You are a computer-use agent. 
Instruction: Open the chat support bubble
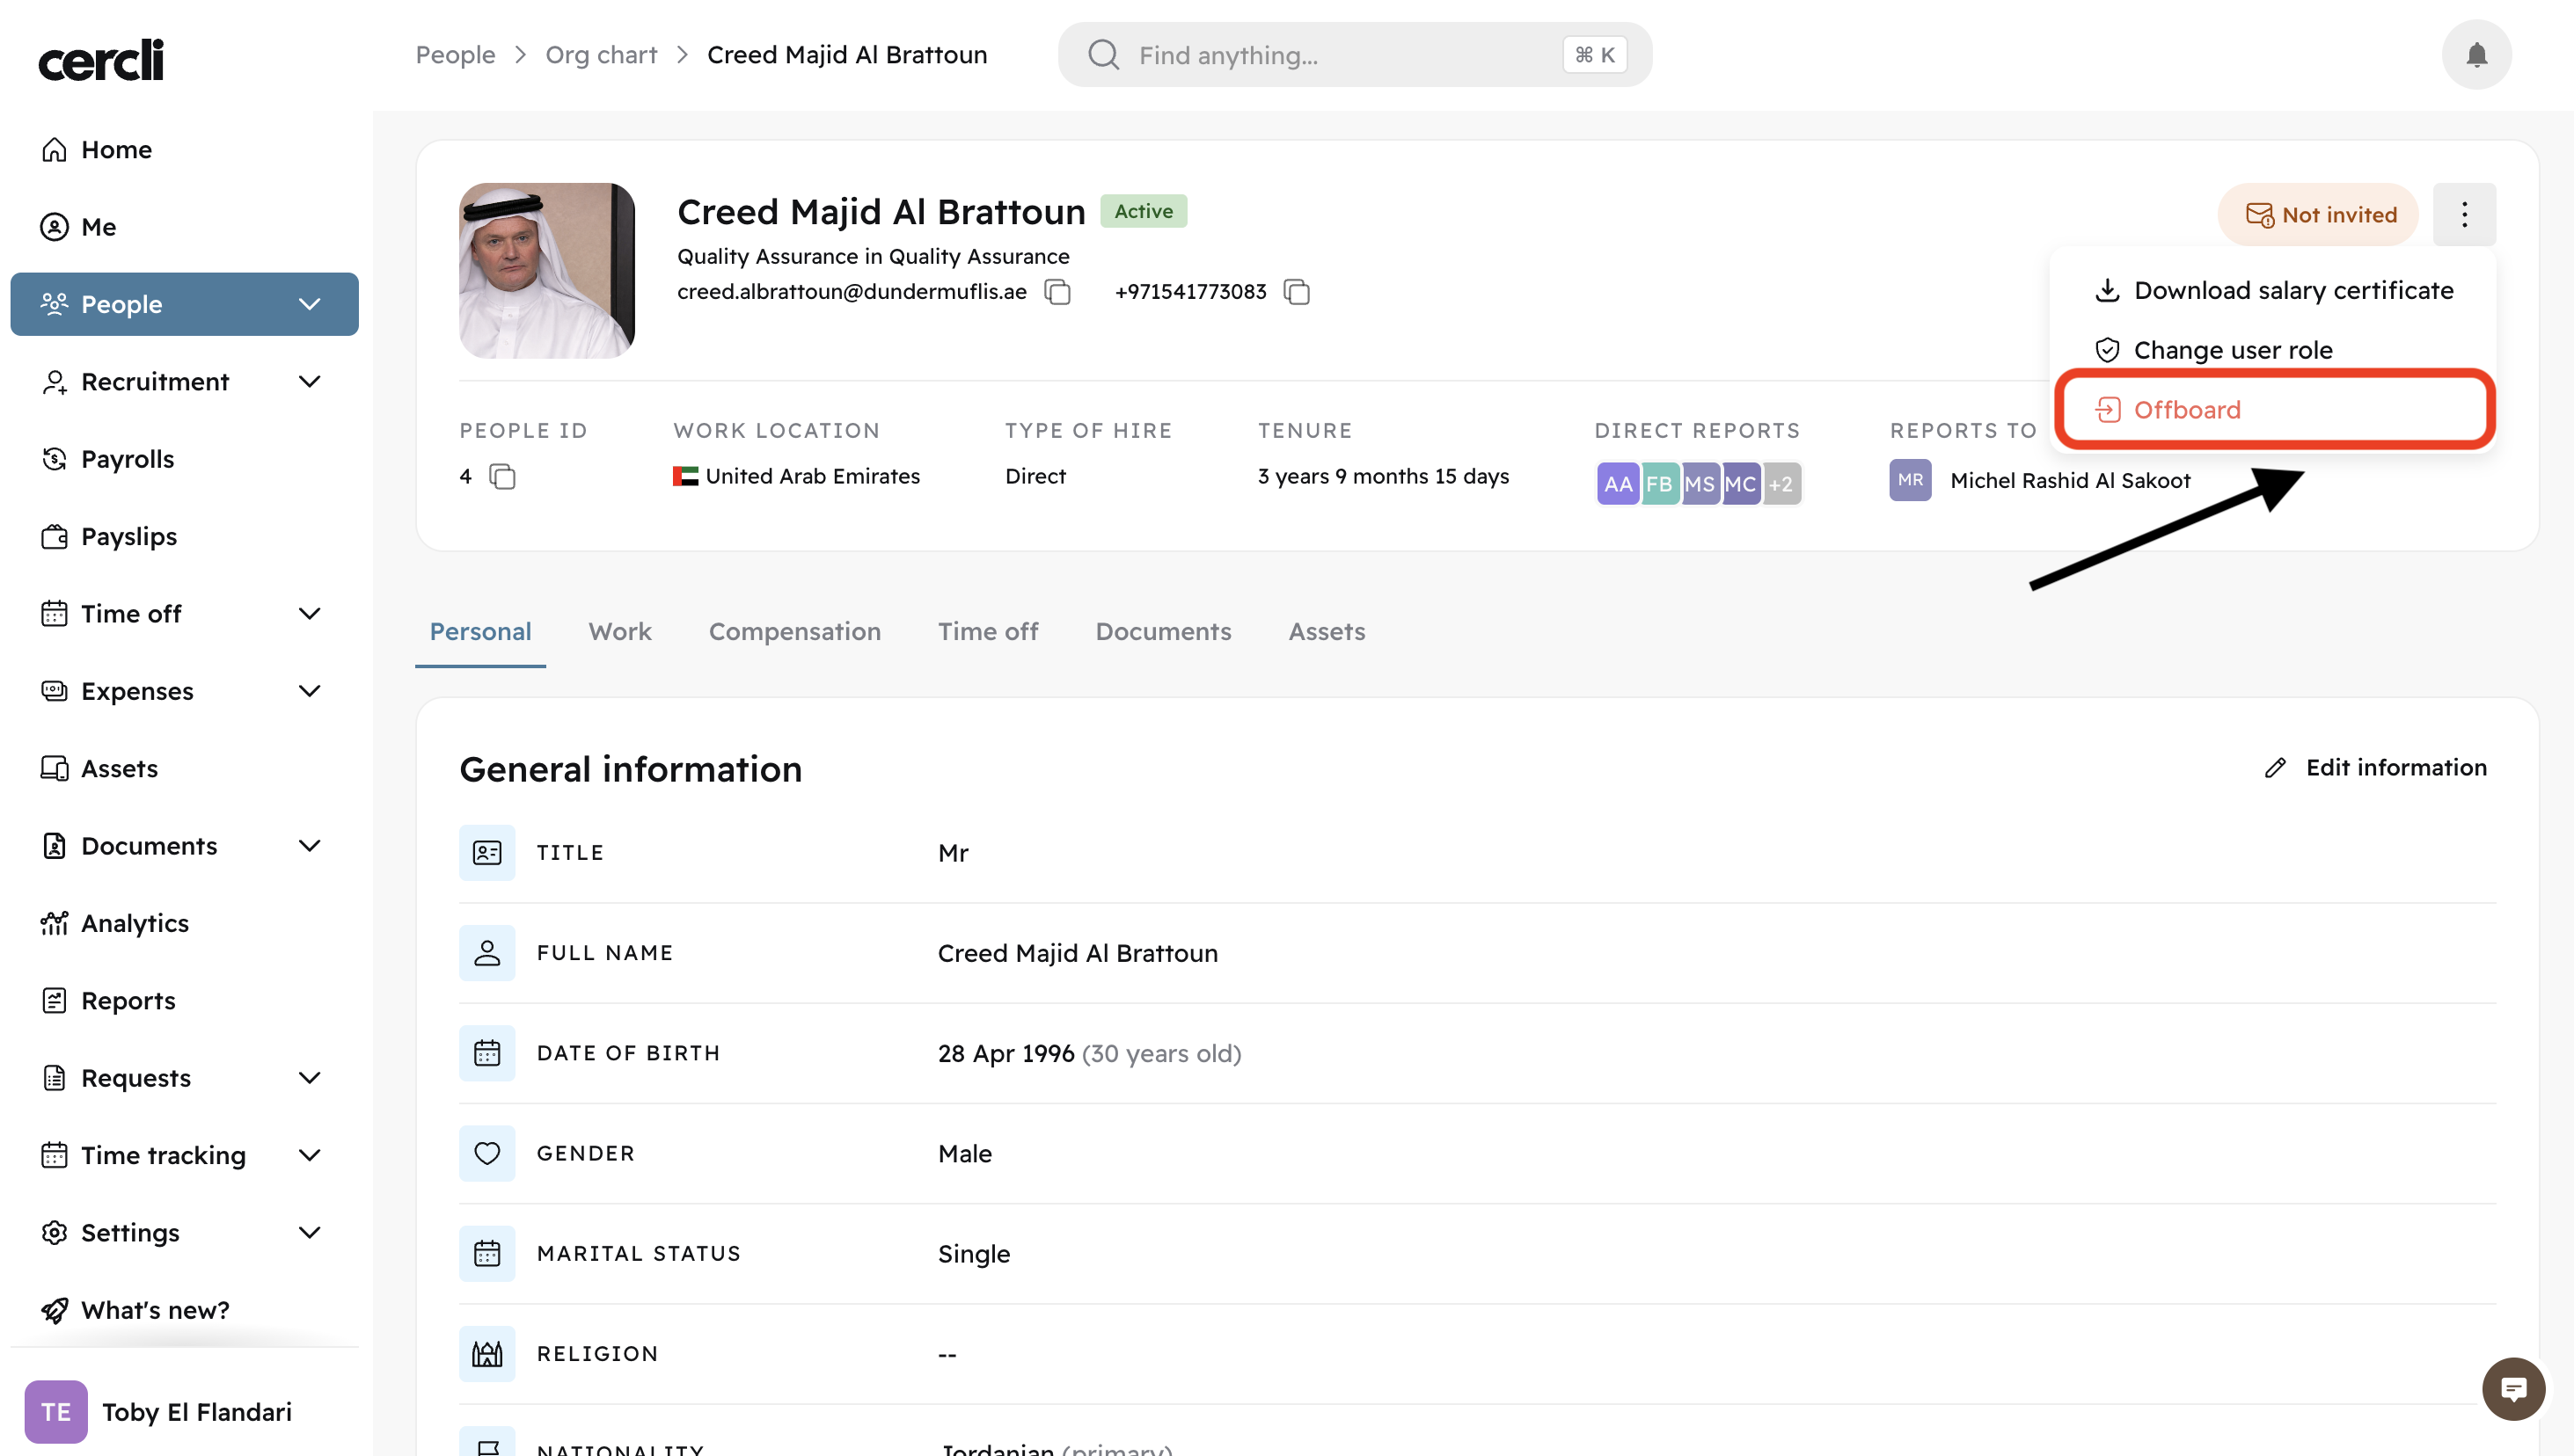pyautogui.click(x=2512, y=1389)
